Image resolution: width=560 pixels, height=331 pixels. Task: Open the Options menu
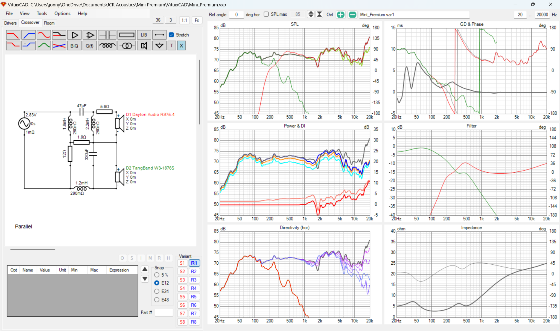(x=62, y=13)
